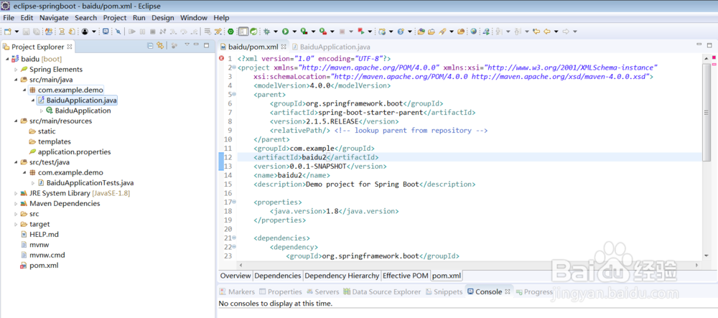
Task: Open the Window menu
Action: [x=193, y=18]
